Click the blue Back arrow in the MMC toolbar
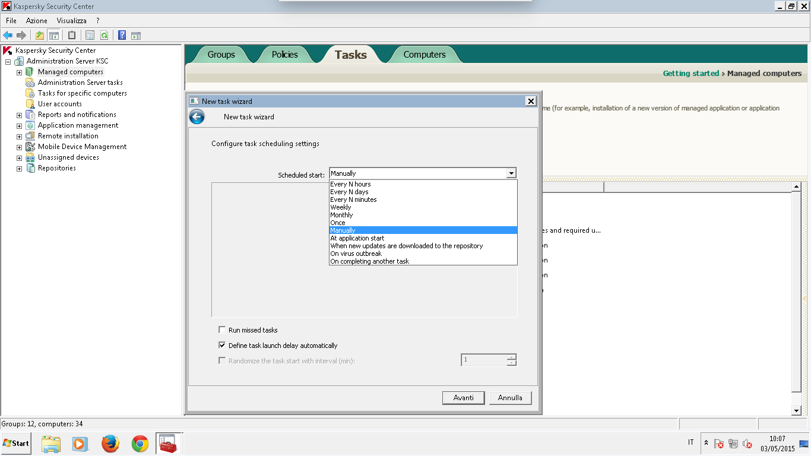The image size is (811, 456). (x=8, y=35)
